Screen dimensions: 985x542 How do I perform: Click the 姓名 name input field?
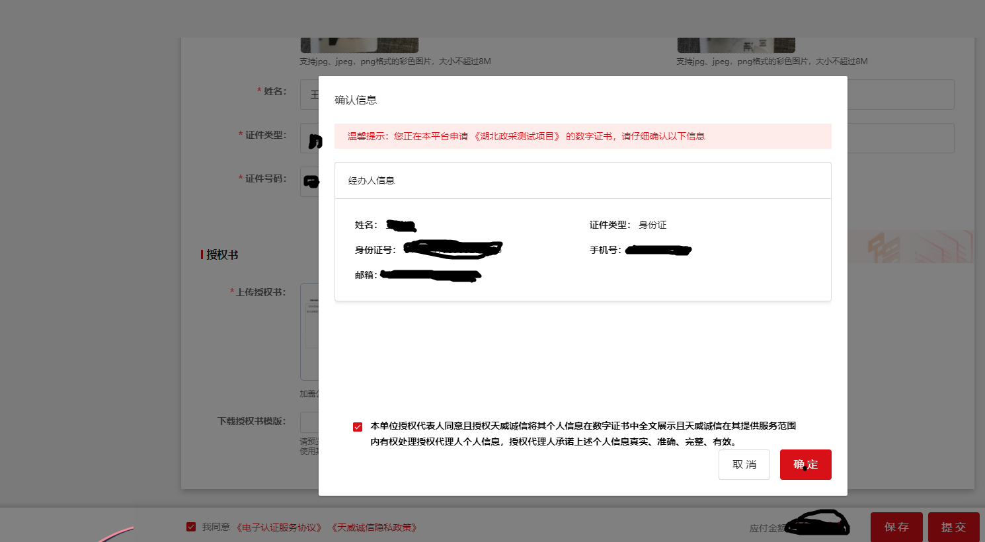(x=309, y=95)
